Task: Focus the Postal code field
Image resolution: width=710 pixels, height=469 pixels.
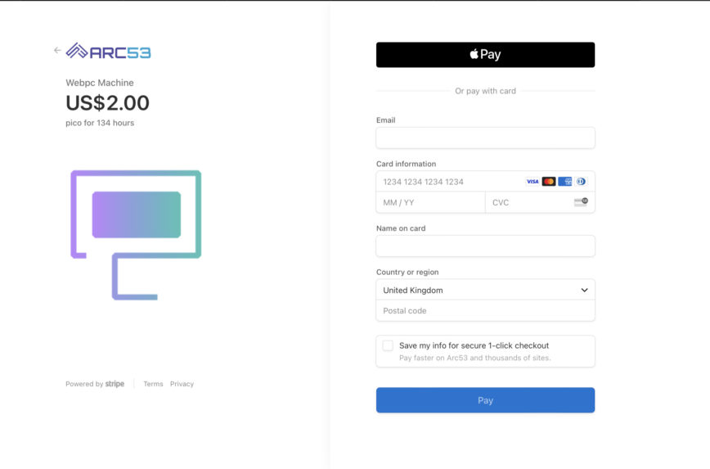Action: (x=485, y=311)
